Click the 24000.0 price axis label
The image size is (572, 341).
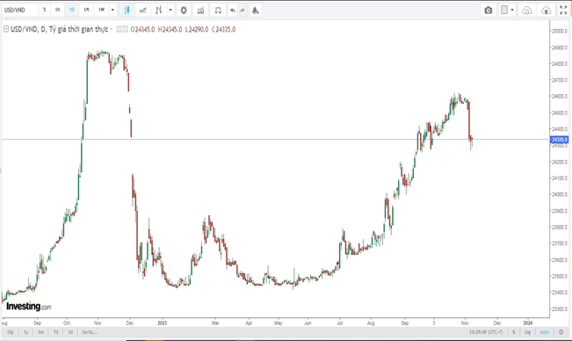tap(560, 194)
